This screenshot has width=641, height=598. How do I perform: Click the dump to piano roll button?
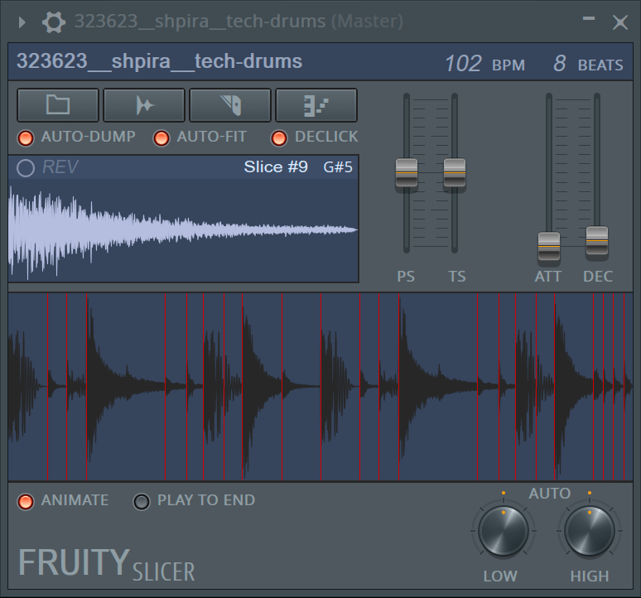[316, 105]
